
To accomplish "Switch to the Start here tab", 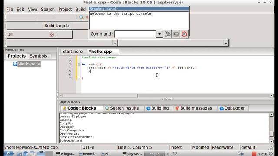I will click(x=73, y=52).
